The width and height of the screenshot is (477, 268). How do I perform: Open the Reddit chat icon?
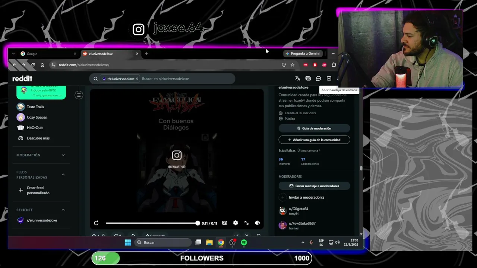click(x=318, y=79)
